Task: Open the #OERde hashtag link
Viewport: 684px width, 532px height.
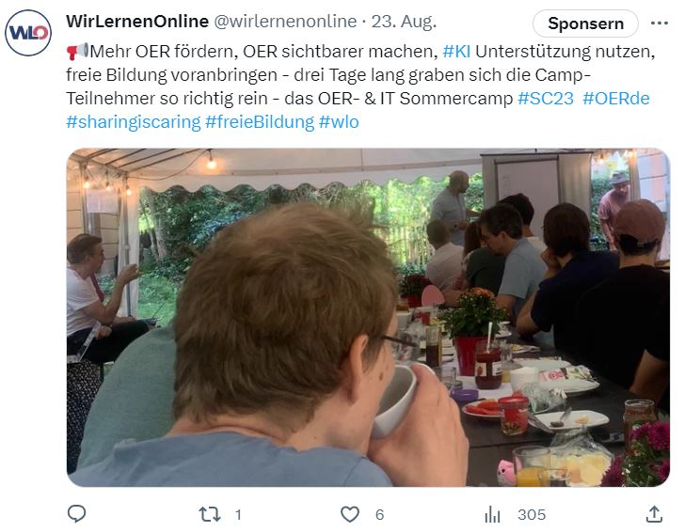Action: coord(616,98)
